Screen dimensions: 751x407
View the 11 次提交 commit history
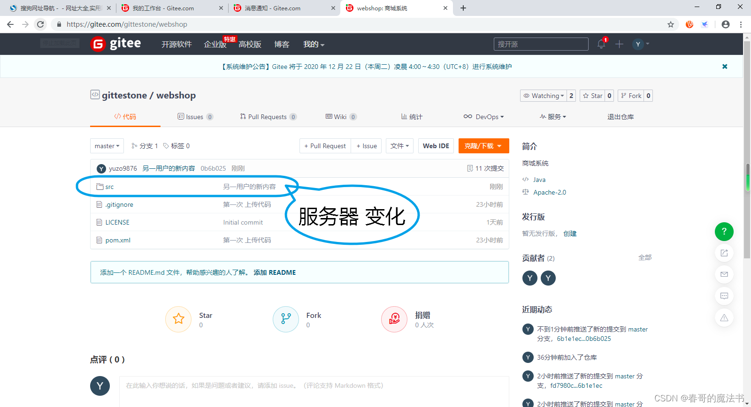tap(485, 168)
